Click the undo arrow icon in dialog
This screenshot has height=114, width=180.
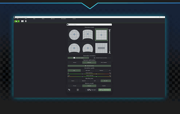(x=69, y=90)
